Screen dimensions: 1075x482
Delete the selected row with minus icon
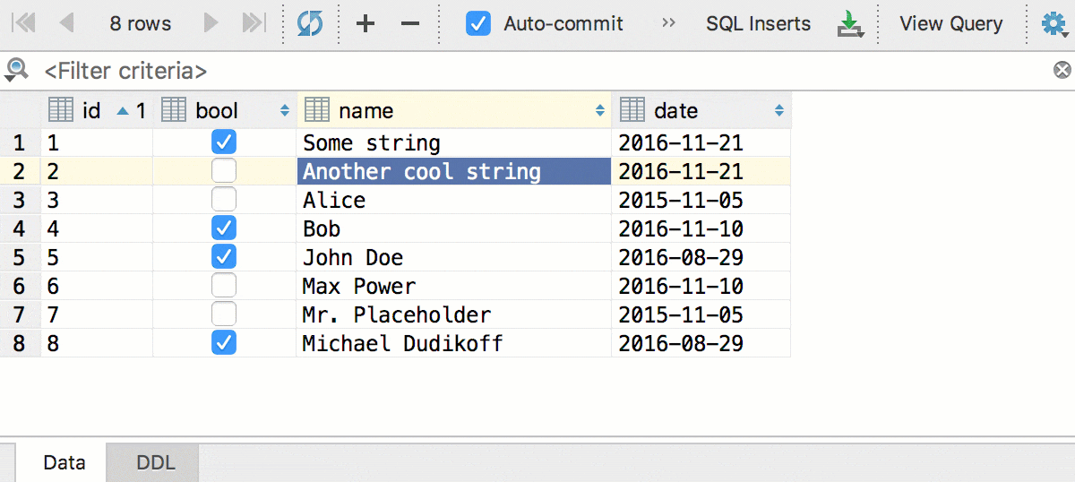410,23
